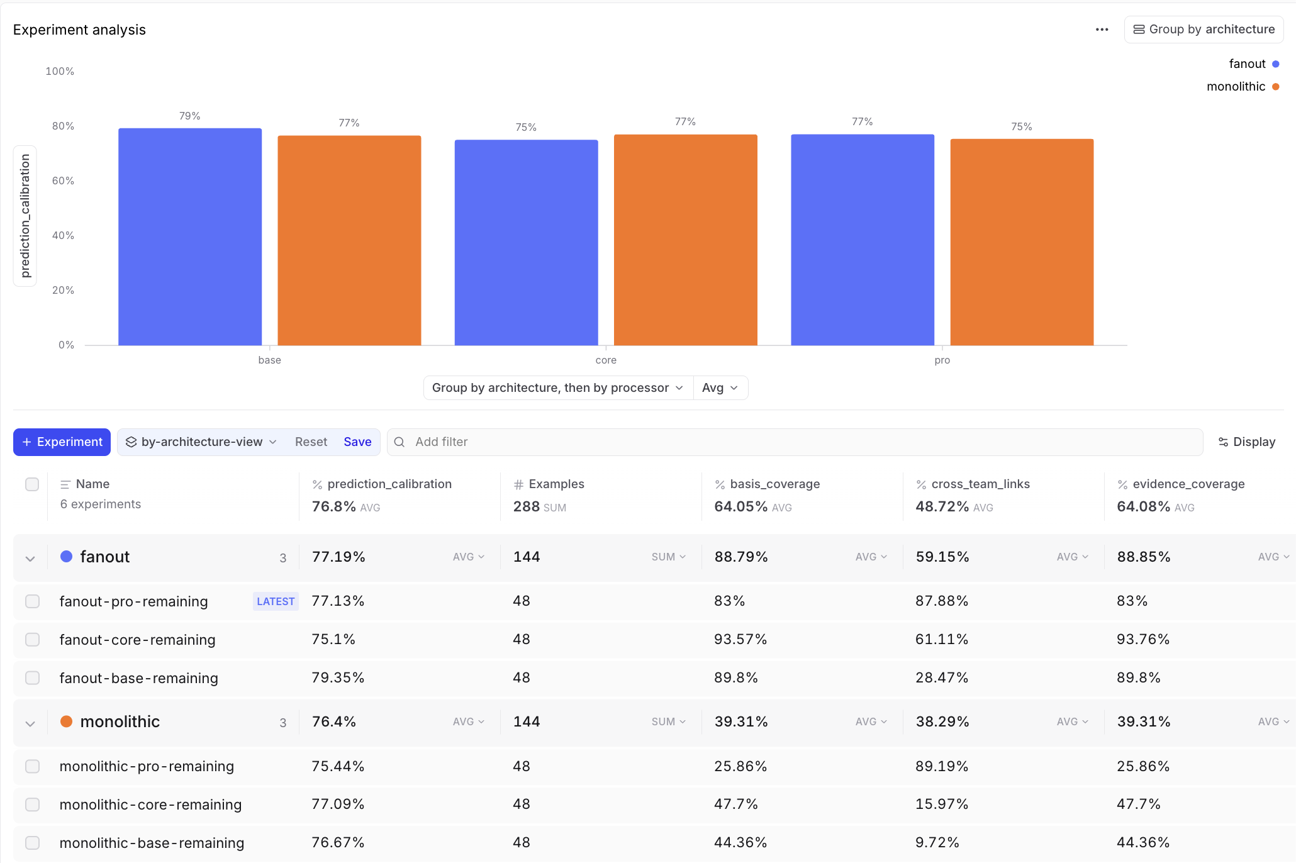Open the fanout-base-remaining experiment
This screenshot has width=1296, height=863.
point(138,678)
